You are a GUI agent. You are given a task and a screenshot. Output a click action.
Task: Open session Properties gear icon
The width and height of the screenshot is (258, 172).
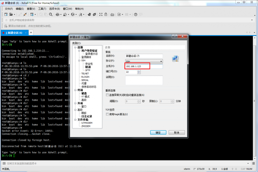[32, 14]
